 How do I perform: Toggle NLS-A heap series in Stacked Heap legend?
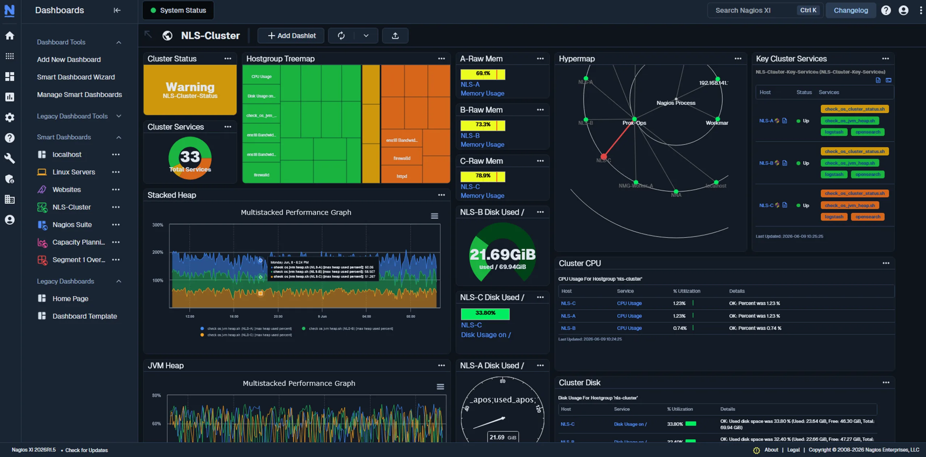(246, 329)
